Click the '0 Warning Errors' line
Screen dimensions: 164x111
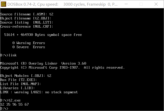[29, 43]
